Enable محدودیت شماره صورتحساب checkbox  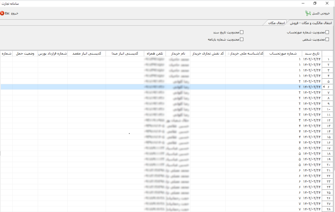pyautogui.click(x=327, y=32)
